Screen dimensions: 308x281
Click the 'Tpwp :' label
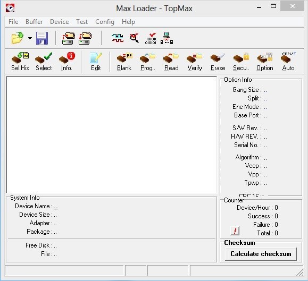tap(253, 183)
